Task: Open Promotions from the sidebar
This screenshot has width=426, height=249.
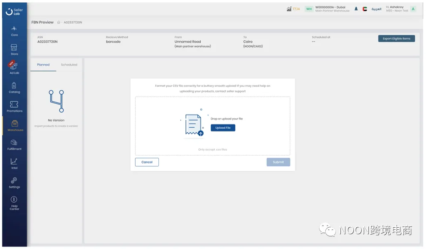Action: point(14,106)
